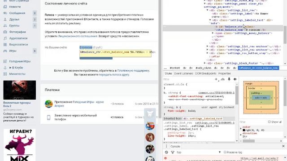
Task: Click the messages bubble icon beside Сообщения
Action: point(5,13)
